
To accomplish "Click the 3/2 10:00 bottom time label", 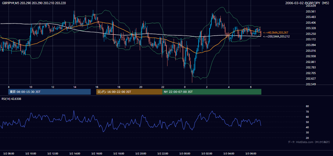I will click(31, 153).
